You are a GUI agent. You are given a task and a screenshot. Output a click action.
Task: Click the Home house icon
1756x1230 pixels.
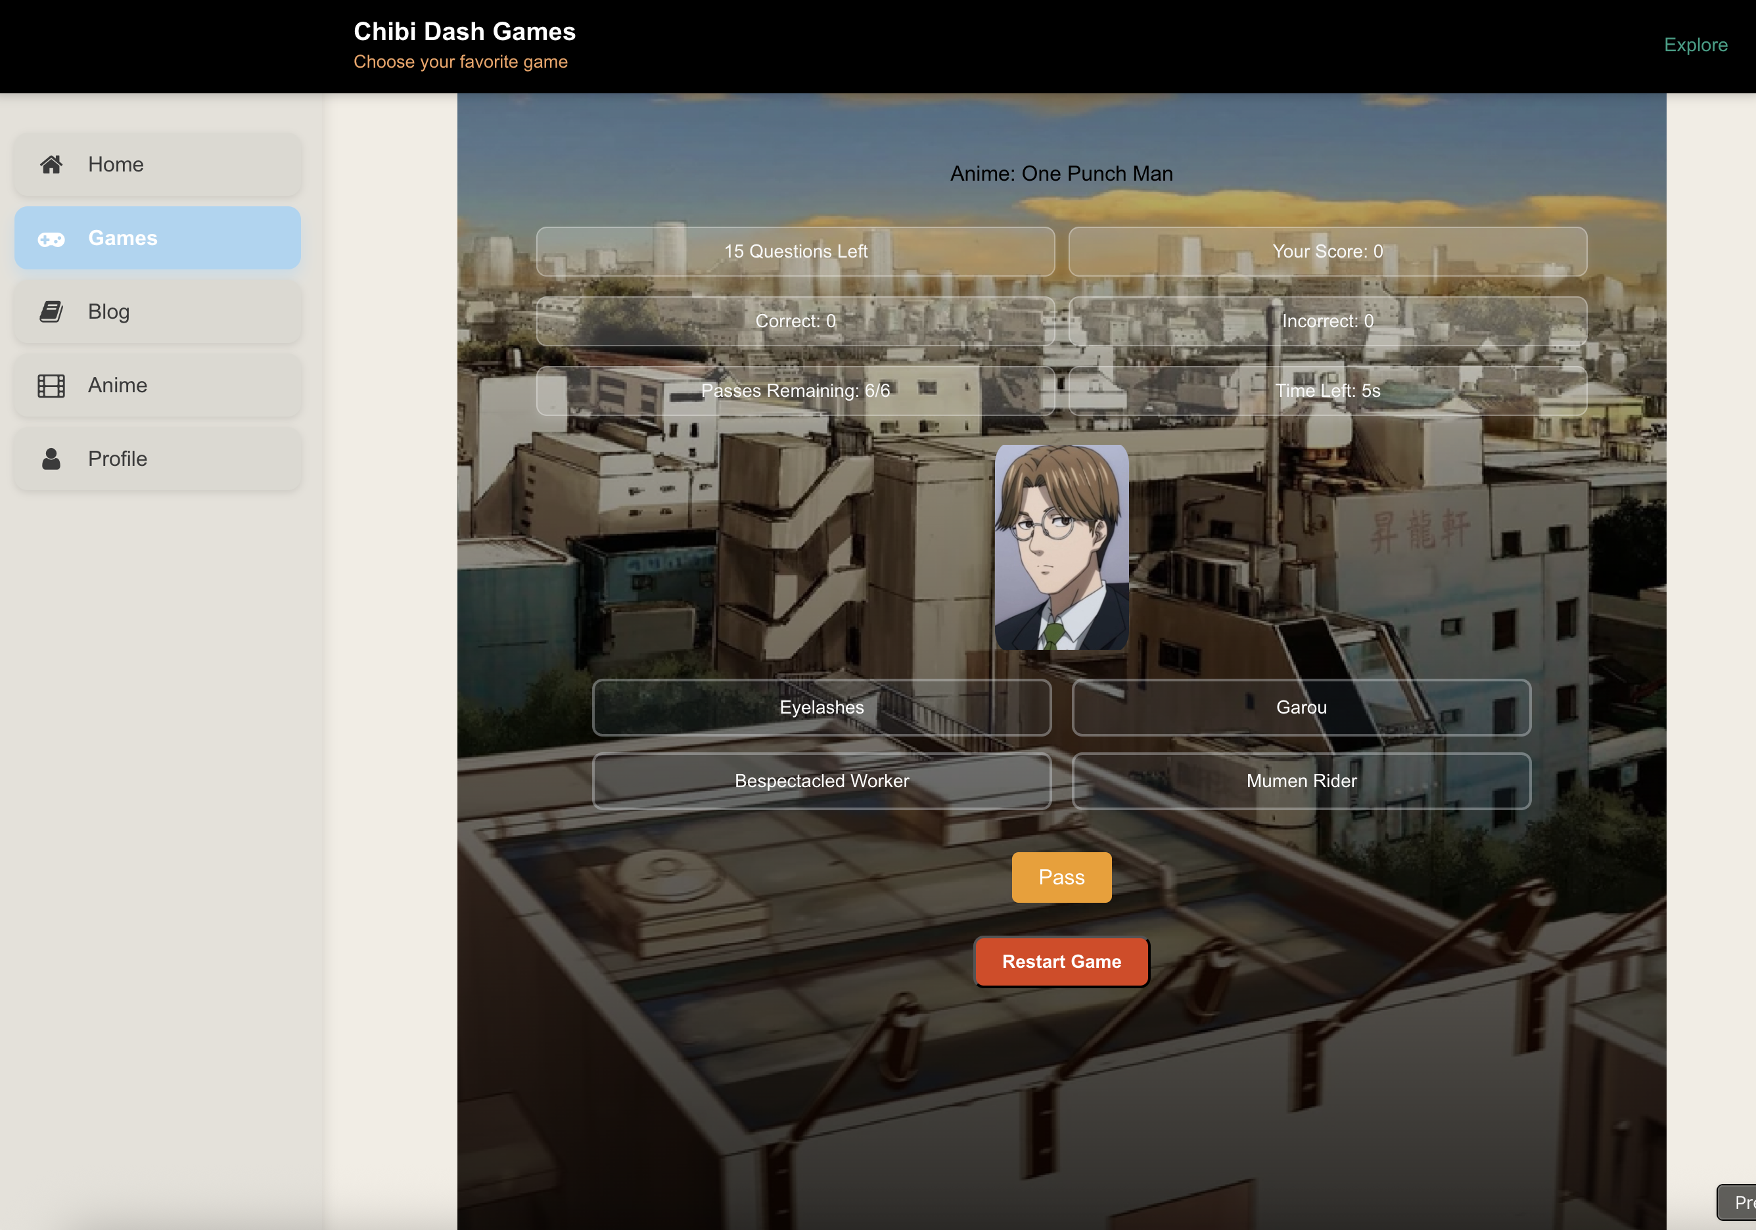[51, 164]
